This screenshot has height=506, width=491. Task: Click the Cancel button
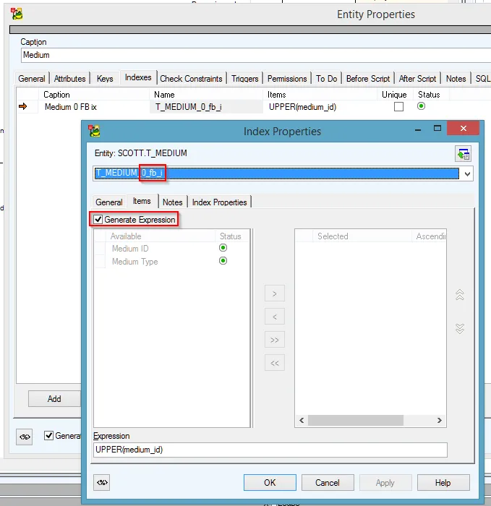(x=328, y=482)
